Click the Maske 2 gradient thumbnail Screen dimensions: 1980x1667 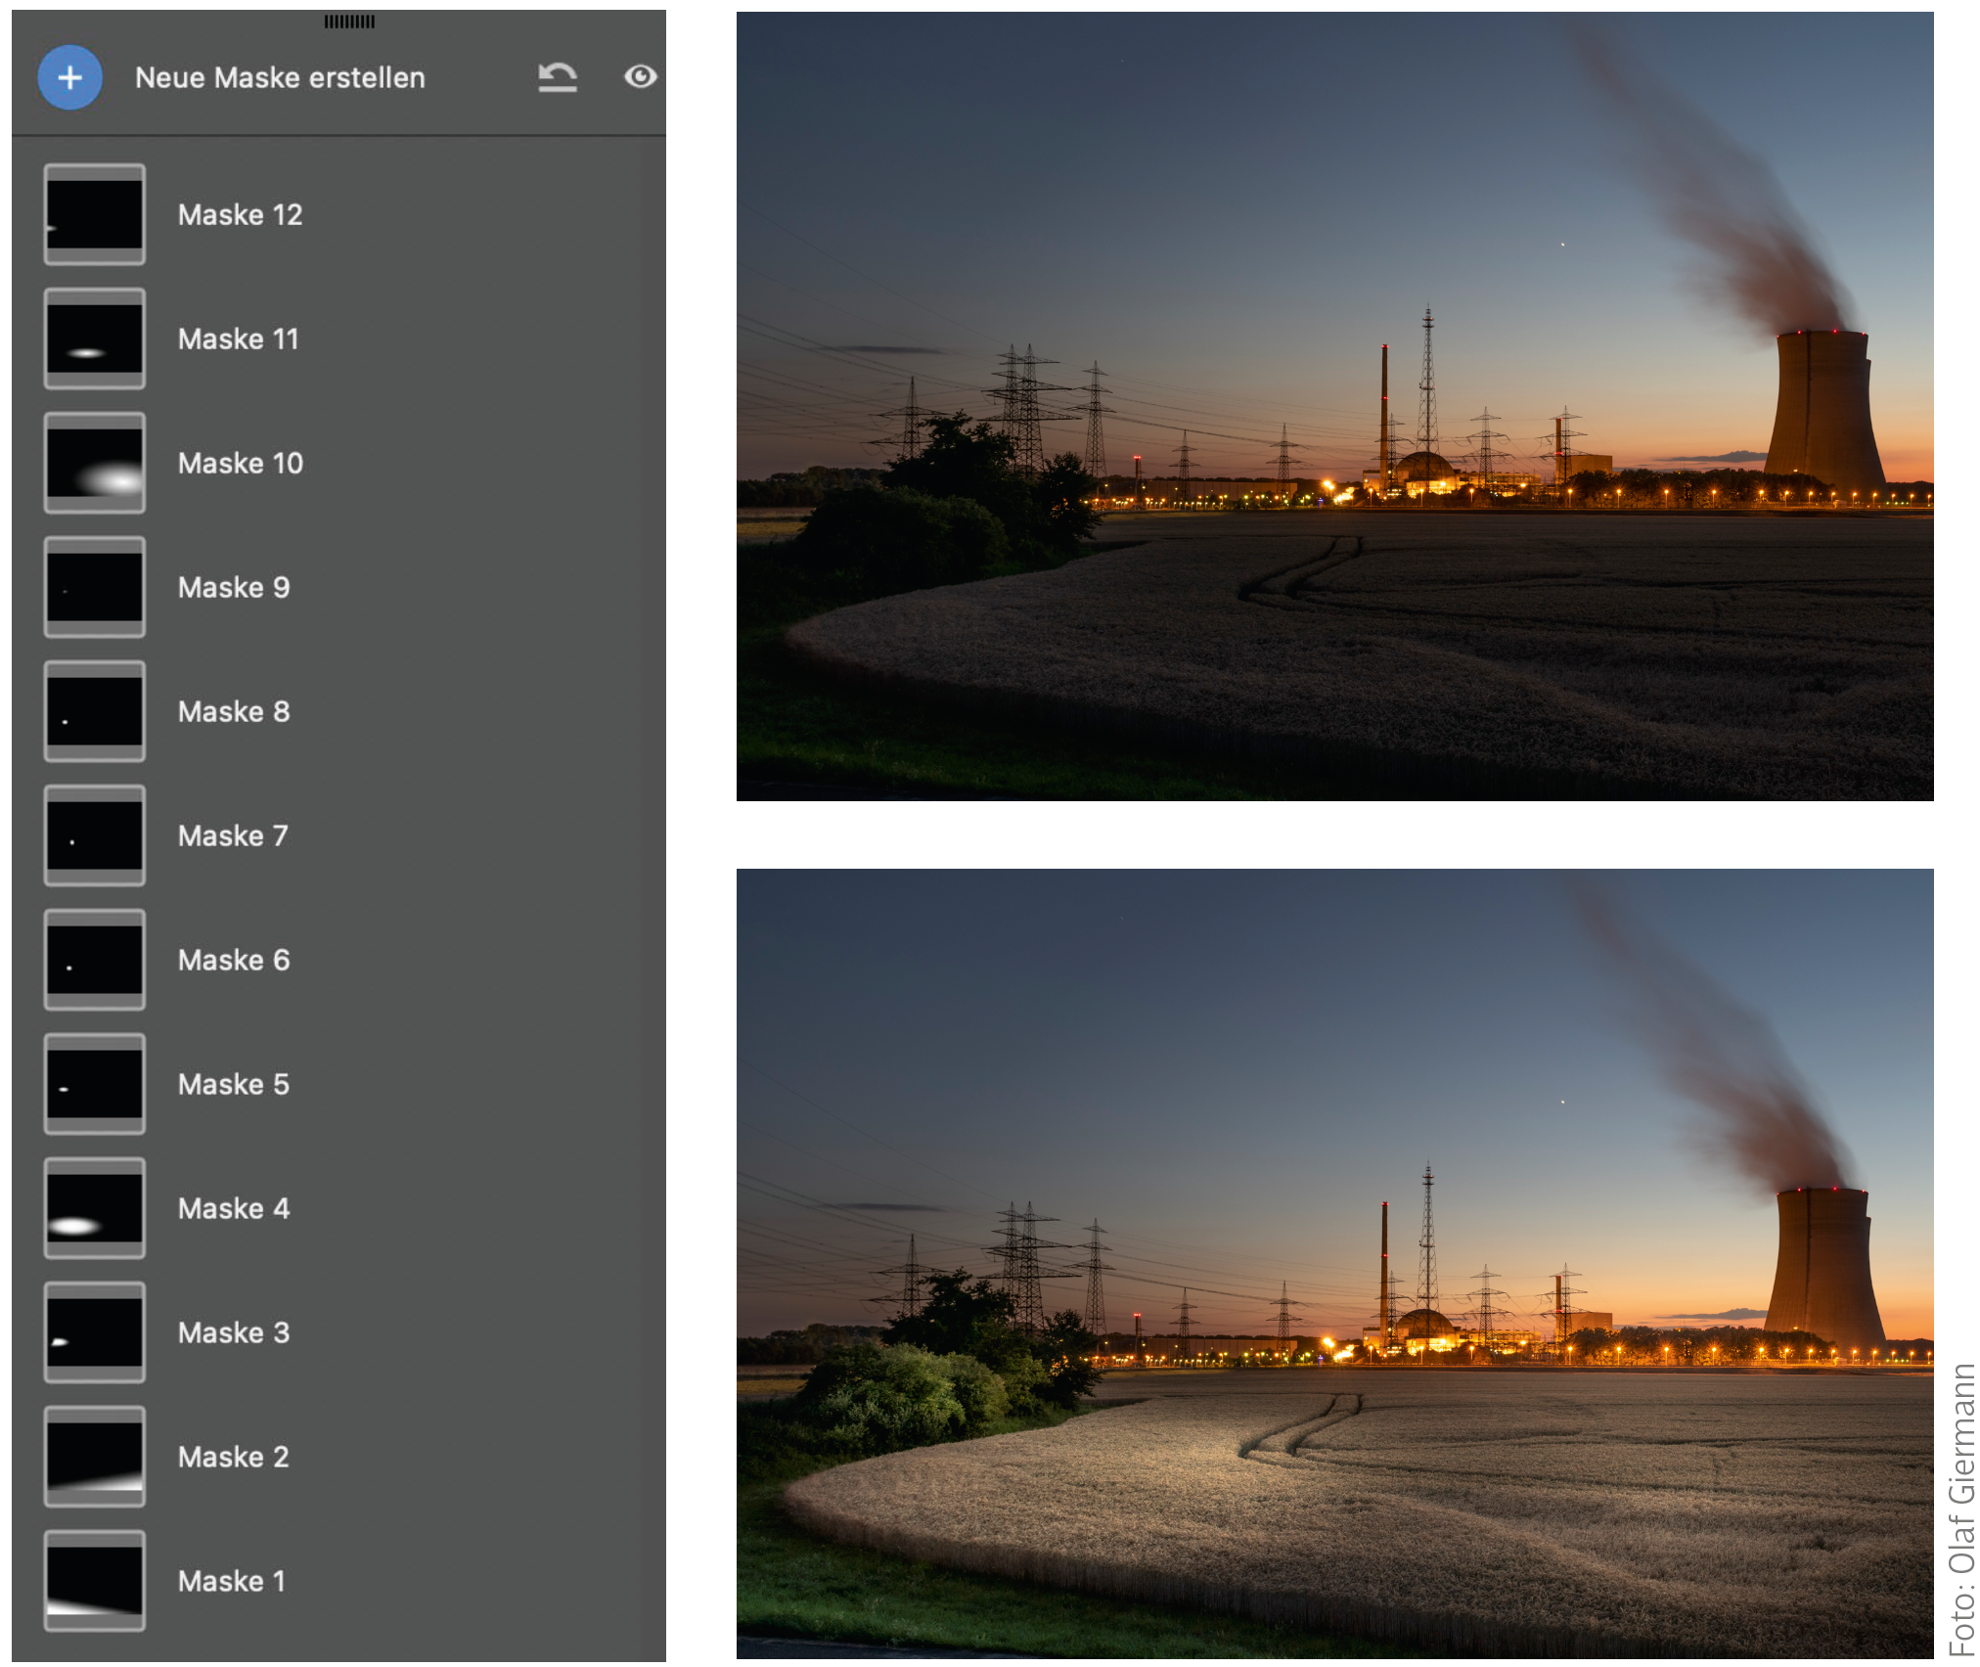(x=95, y=1457)
